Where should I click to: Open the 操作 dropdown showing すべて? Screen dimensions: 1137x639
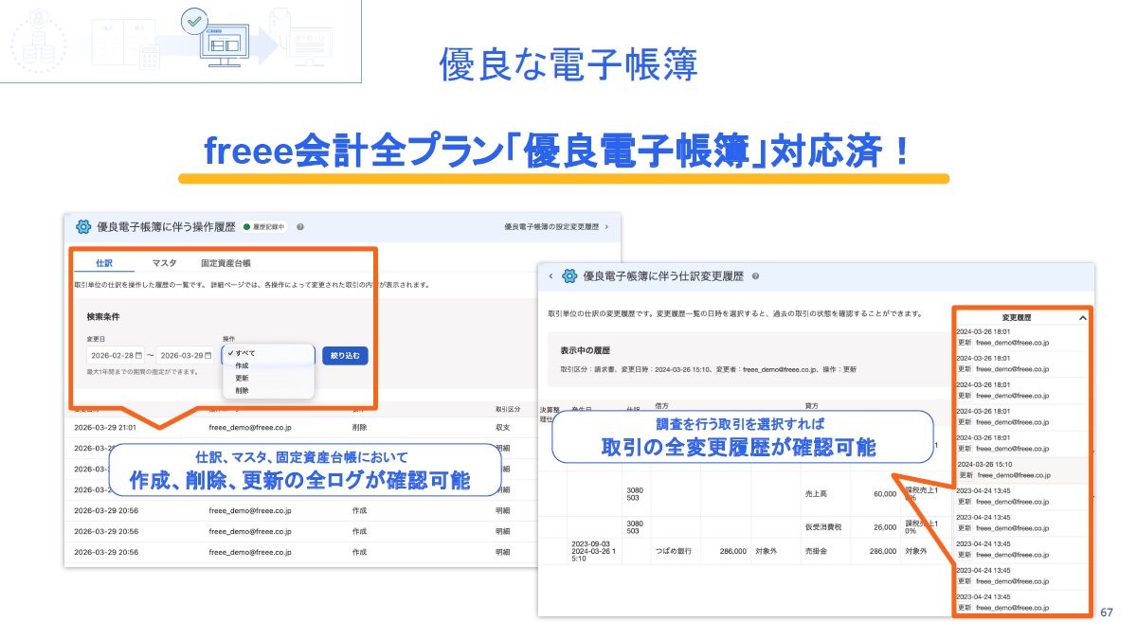pos(268,353)
